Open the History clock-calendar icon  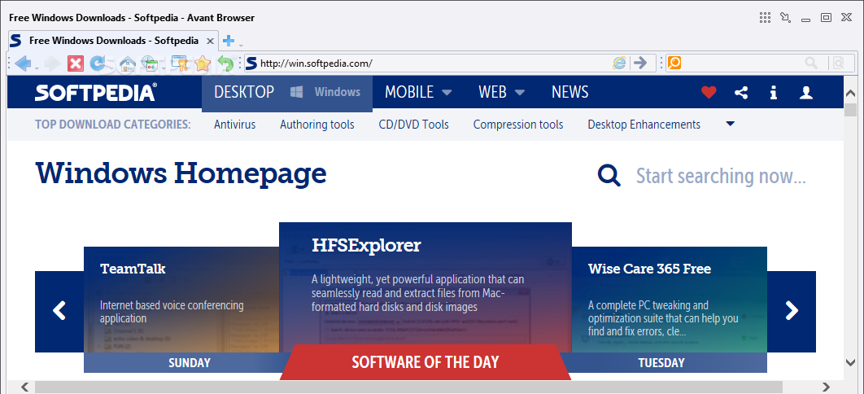[150, 64]
